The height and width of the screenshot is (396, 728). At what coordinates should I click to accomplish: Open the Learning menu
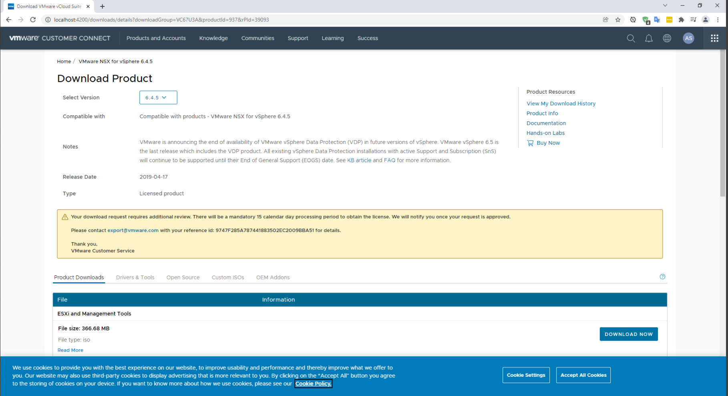[x=333, y=38]
